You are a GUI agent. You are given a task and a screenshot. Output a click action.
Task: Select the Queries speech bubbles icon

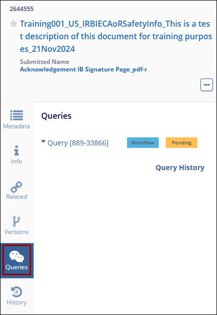click(17, 257)
